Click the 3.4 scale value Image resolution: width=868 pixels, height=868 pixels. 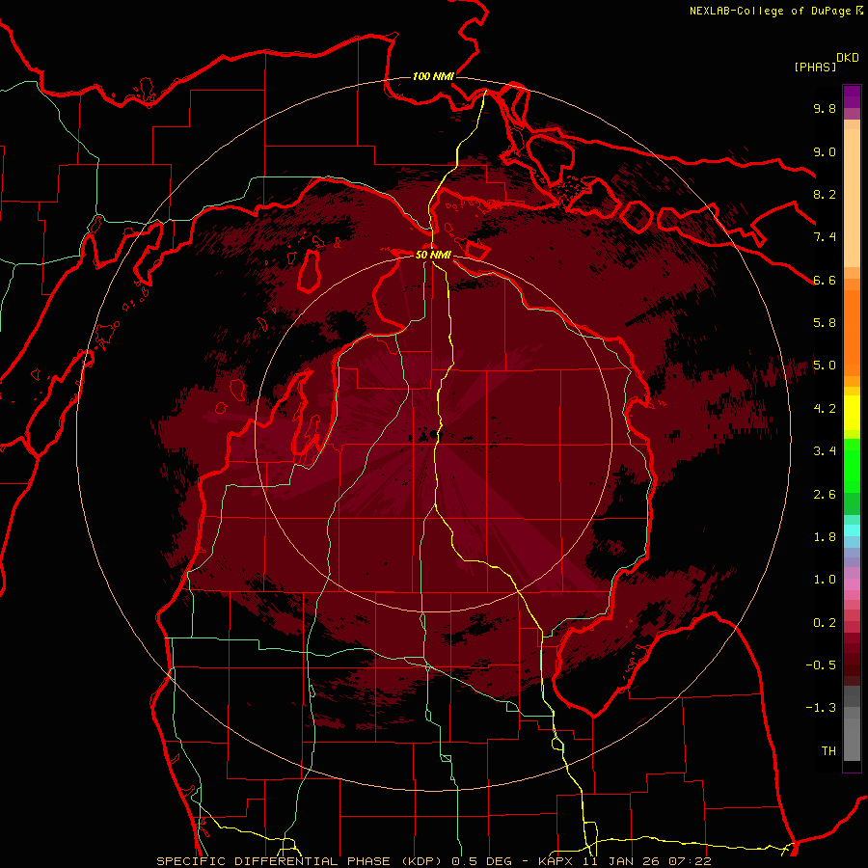(825, 451)
